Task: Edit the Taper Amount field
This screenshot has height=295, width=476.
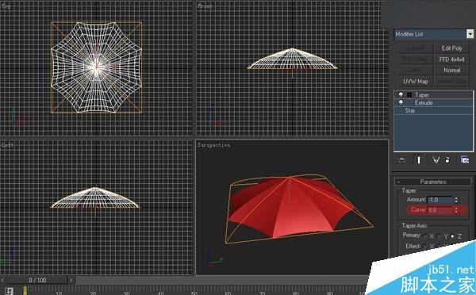Action: pos(440,200)
